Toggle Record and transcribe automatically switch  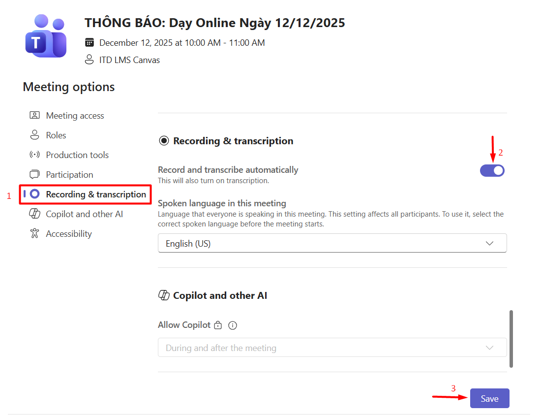tap(492, 170)
